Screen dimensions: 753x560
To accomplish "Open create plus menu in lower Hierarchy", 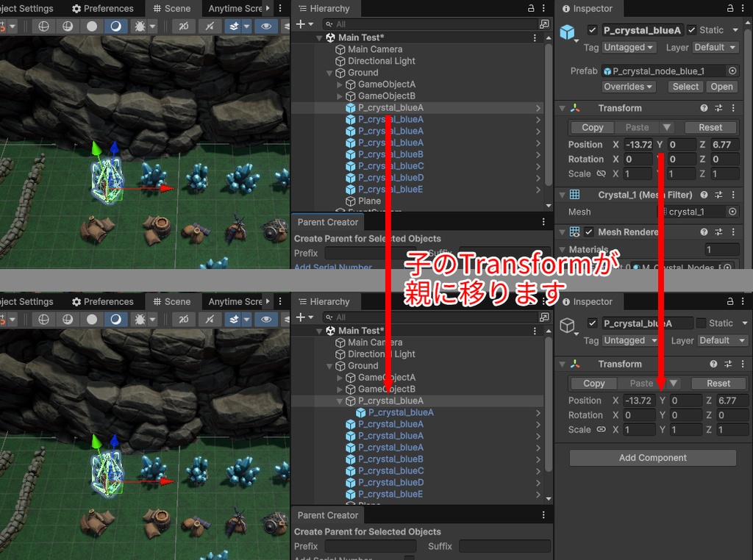I will [x=304, y=317].
